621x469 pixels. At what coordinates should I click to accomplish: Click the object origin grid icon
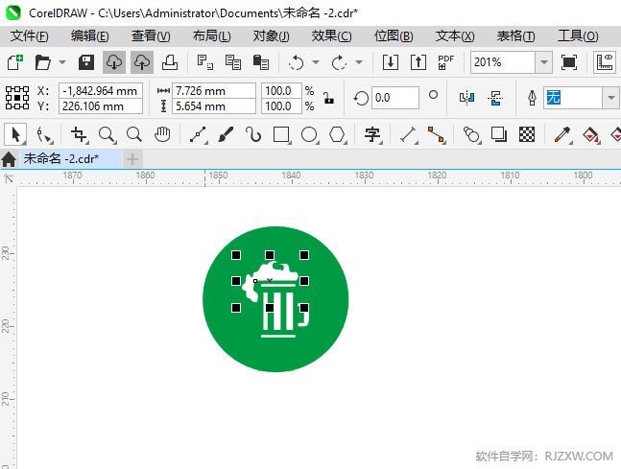click(x=17, y=98)
